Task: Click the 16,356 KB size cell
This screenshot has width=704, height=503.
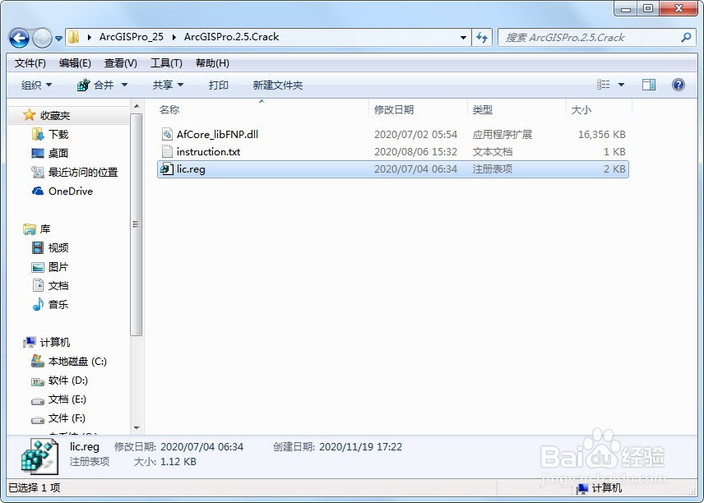Action: coord(602,134)
